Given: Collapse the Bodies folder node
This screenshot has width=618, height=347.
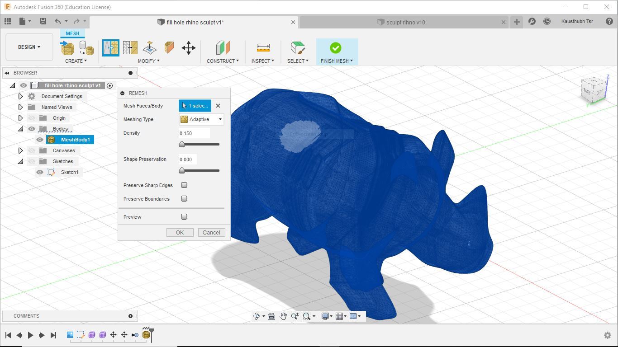Looking at the screenshot, I should pyautogui.click(x=20, y=129).
